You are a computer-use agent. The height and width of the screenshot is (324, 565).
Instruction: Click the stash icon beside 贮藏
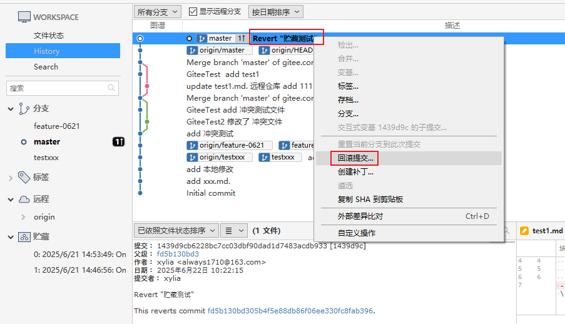point(24,237)
